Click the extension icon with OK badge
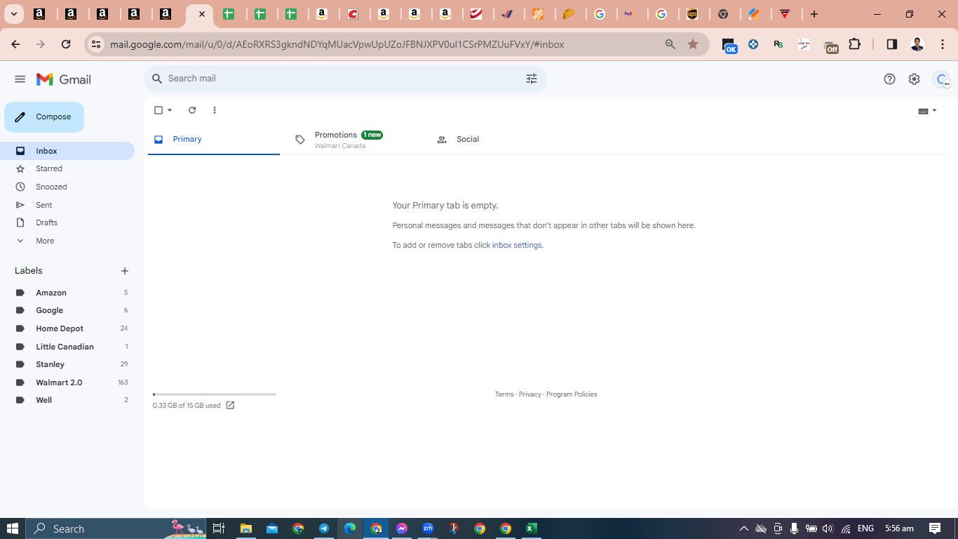The height and width of the screenshot is (539, 958). [729, 45]
